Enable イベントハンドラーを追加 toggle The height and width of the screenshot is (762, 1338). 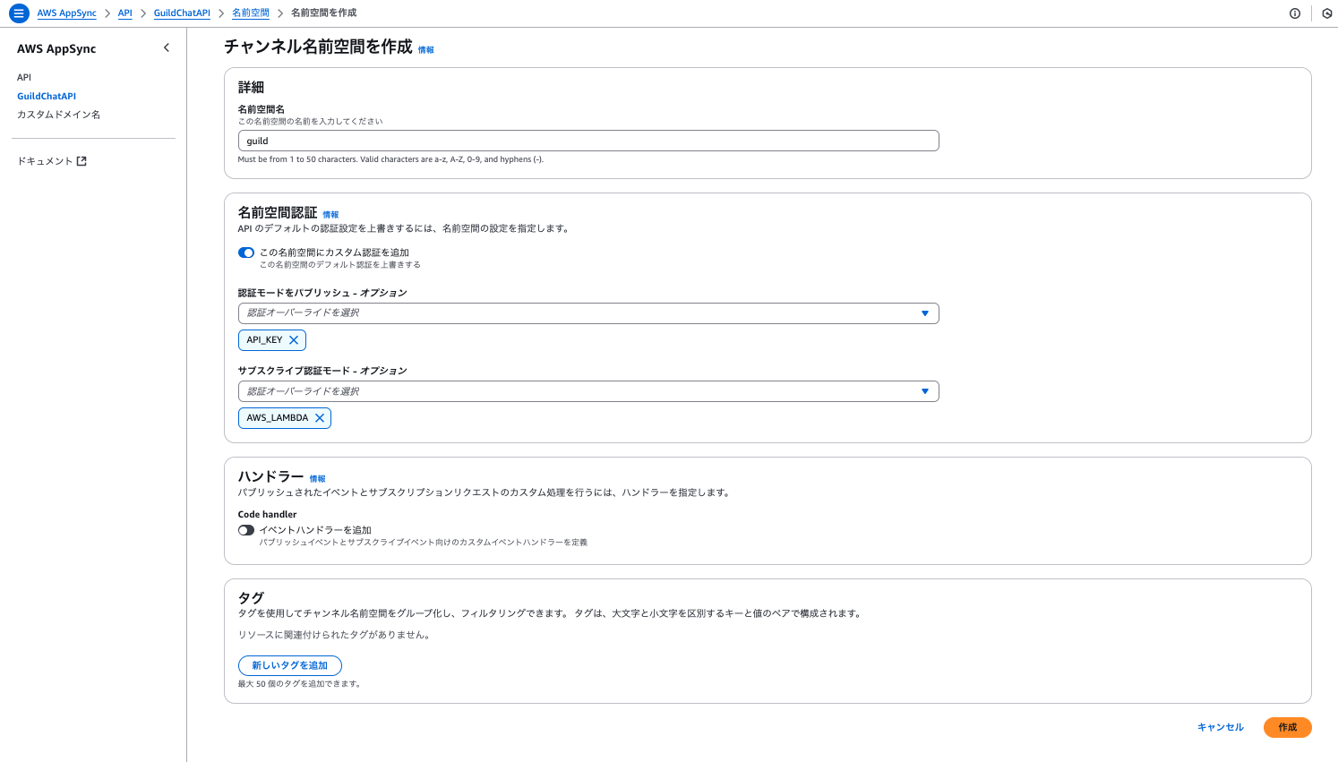click(x=246, y=530)
